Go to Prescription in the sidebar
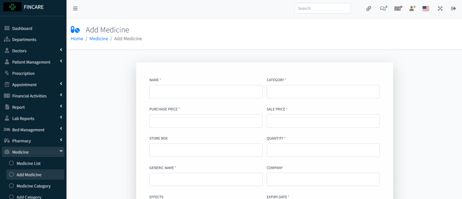This screenshot has height=199, width=462. (x=23, y=74)
